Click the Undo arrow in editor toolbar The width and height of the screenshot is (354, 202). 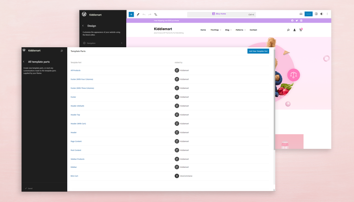click(x=144, y=15)
